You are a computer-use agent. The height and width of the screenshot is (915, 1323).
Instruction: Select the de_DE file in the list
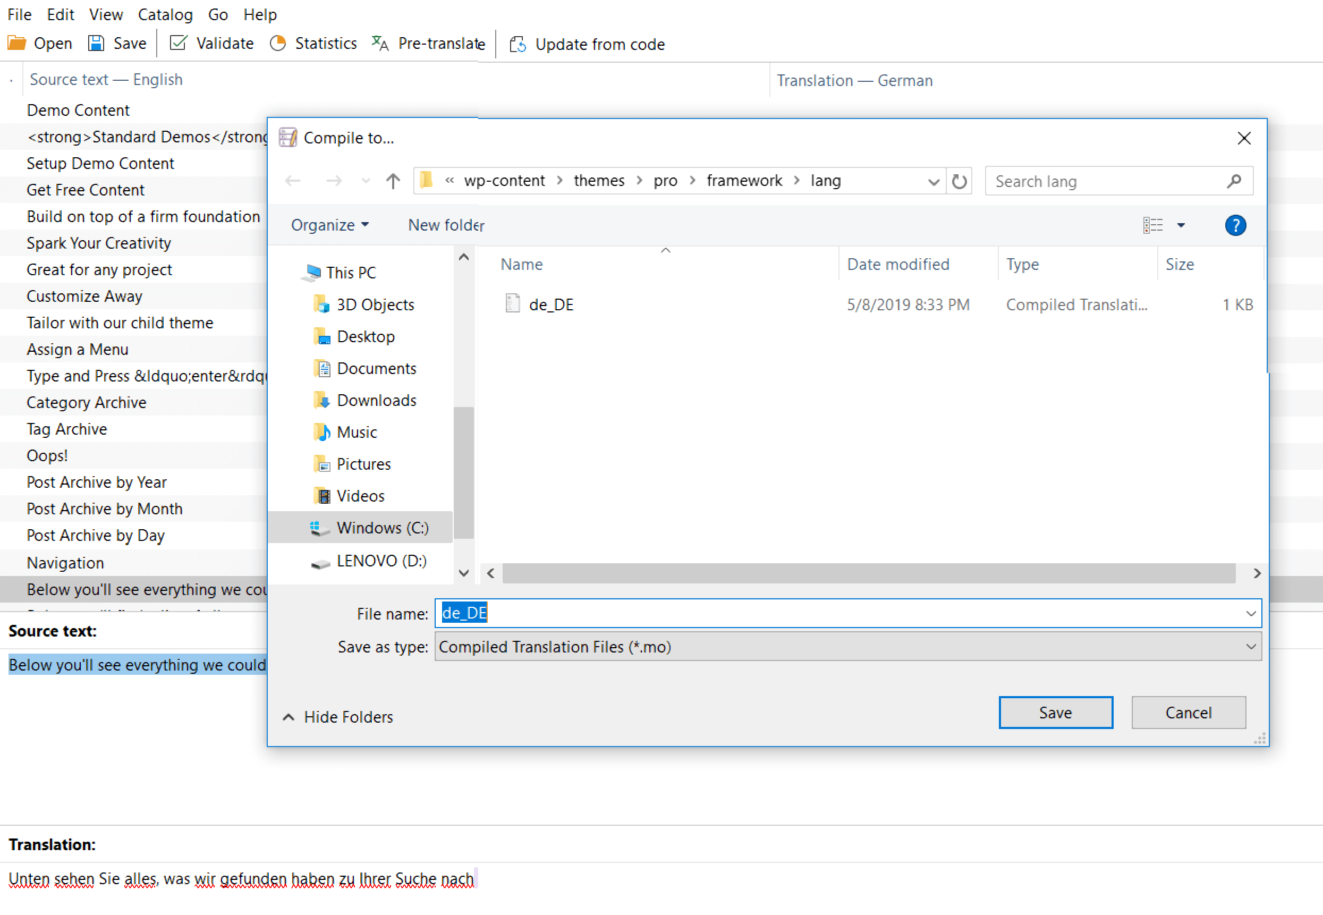tap(551, 304)
